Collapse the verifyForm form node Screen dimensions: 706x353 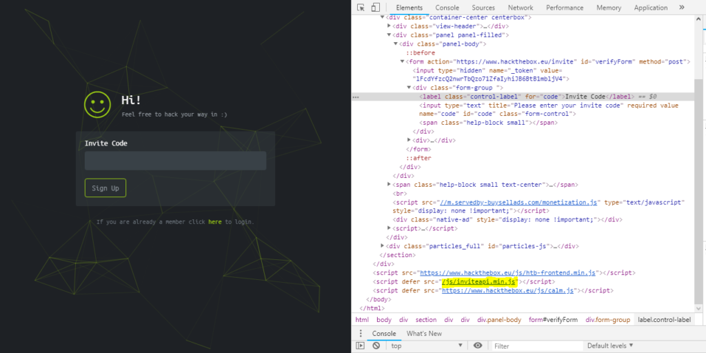coord(403,61)
